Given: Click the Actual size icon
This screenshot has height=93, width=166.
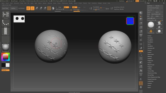Looking at the screenshot, I should [141, 27].
